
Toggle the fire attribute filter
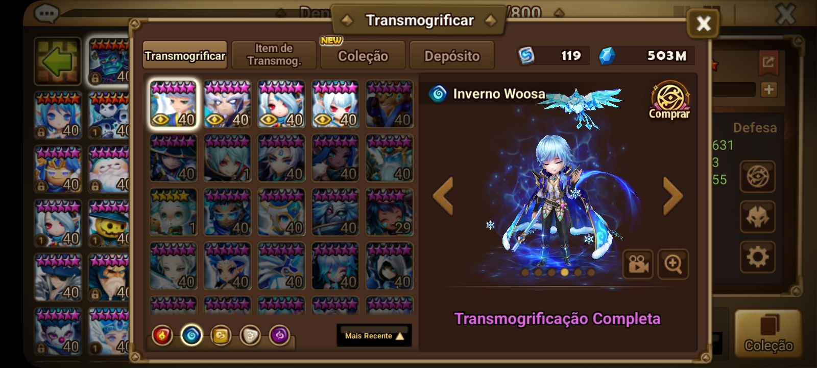coord(162,336)
